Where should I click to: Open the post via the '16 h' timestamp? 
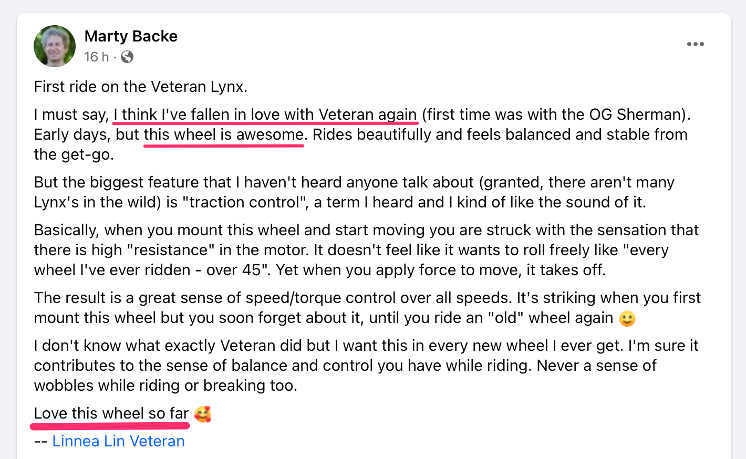(97, 57)
